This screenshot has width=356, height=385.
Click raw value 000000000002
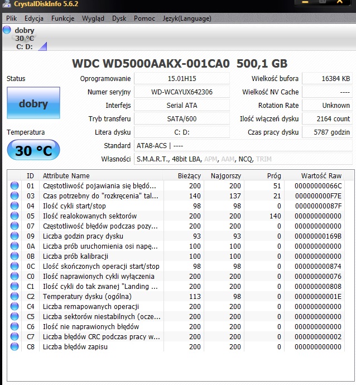(x=318, y=337)
